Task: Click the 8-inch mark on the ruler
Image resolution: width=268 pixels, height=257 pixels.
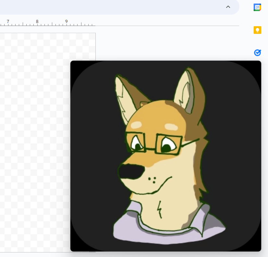Action: (37, 21)
